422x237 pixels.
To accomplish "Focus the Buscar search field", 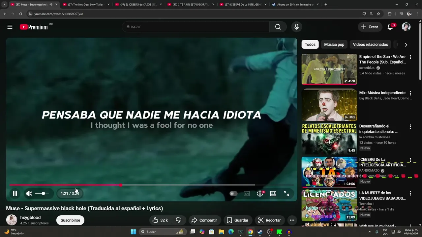I will click(x=196, y=27).
